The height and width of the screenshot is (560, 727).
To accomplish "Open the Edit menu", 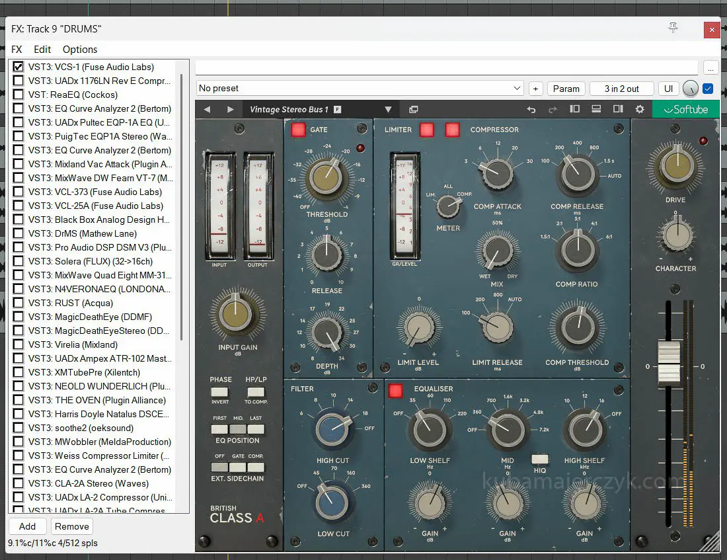I will [x=42, y=50].
